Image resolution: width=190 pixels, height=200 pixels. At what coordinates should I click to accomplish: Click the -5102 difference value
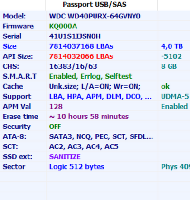(171, 56)
